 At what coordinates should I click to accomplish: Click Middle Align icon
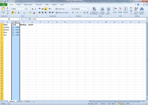[43, 9]
